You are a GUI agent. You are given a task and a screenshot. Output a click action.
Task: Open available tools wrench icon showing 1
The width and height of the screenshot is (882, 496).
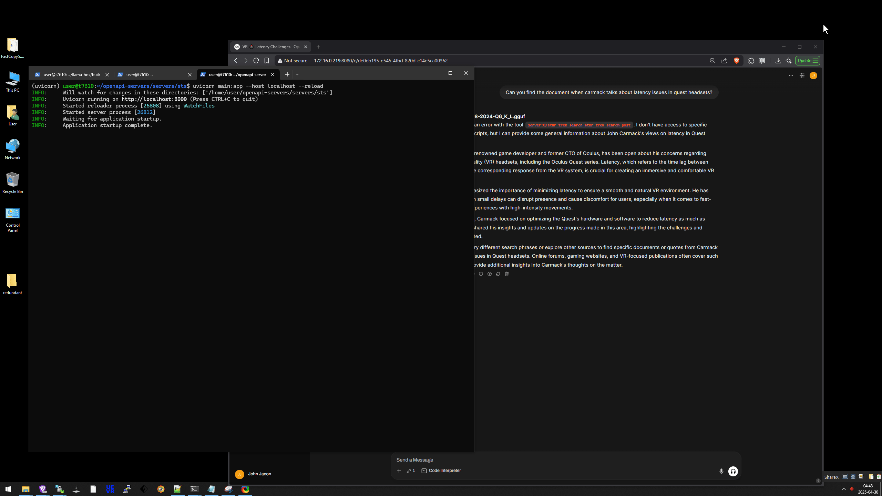(x=411, y=471)
